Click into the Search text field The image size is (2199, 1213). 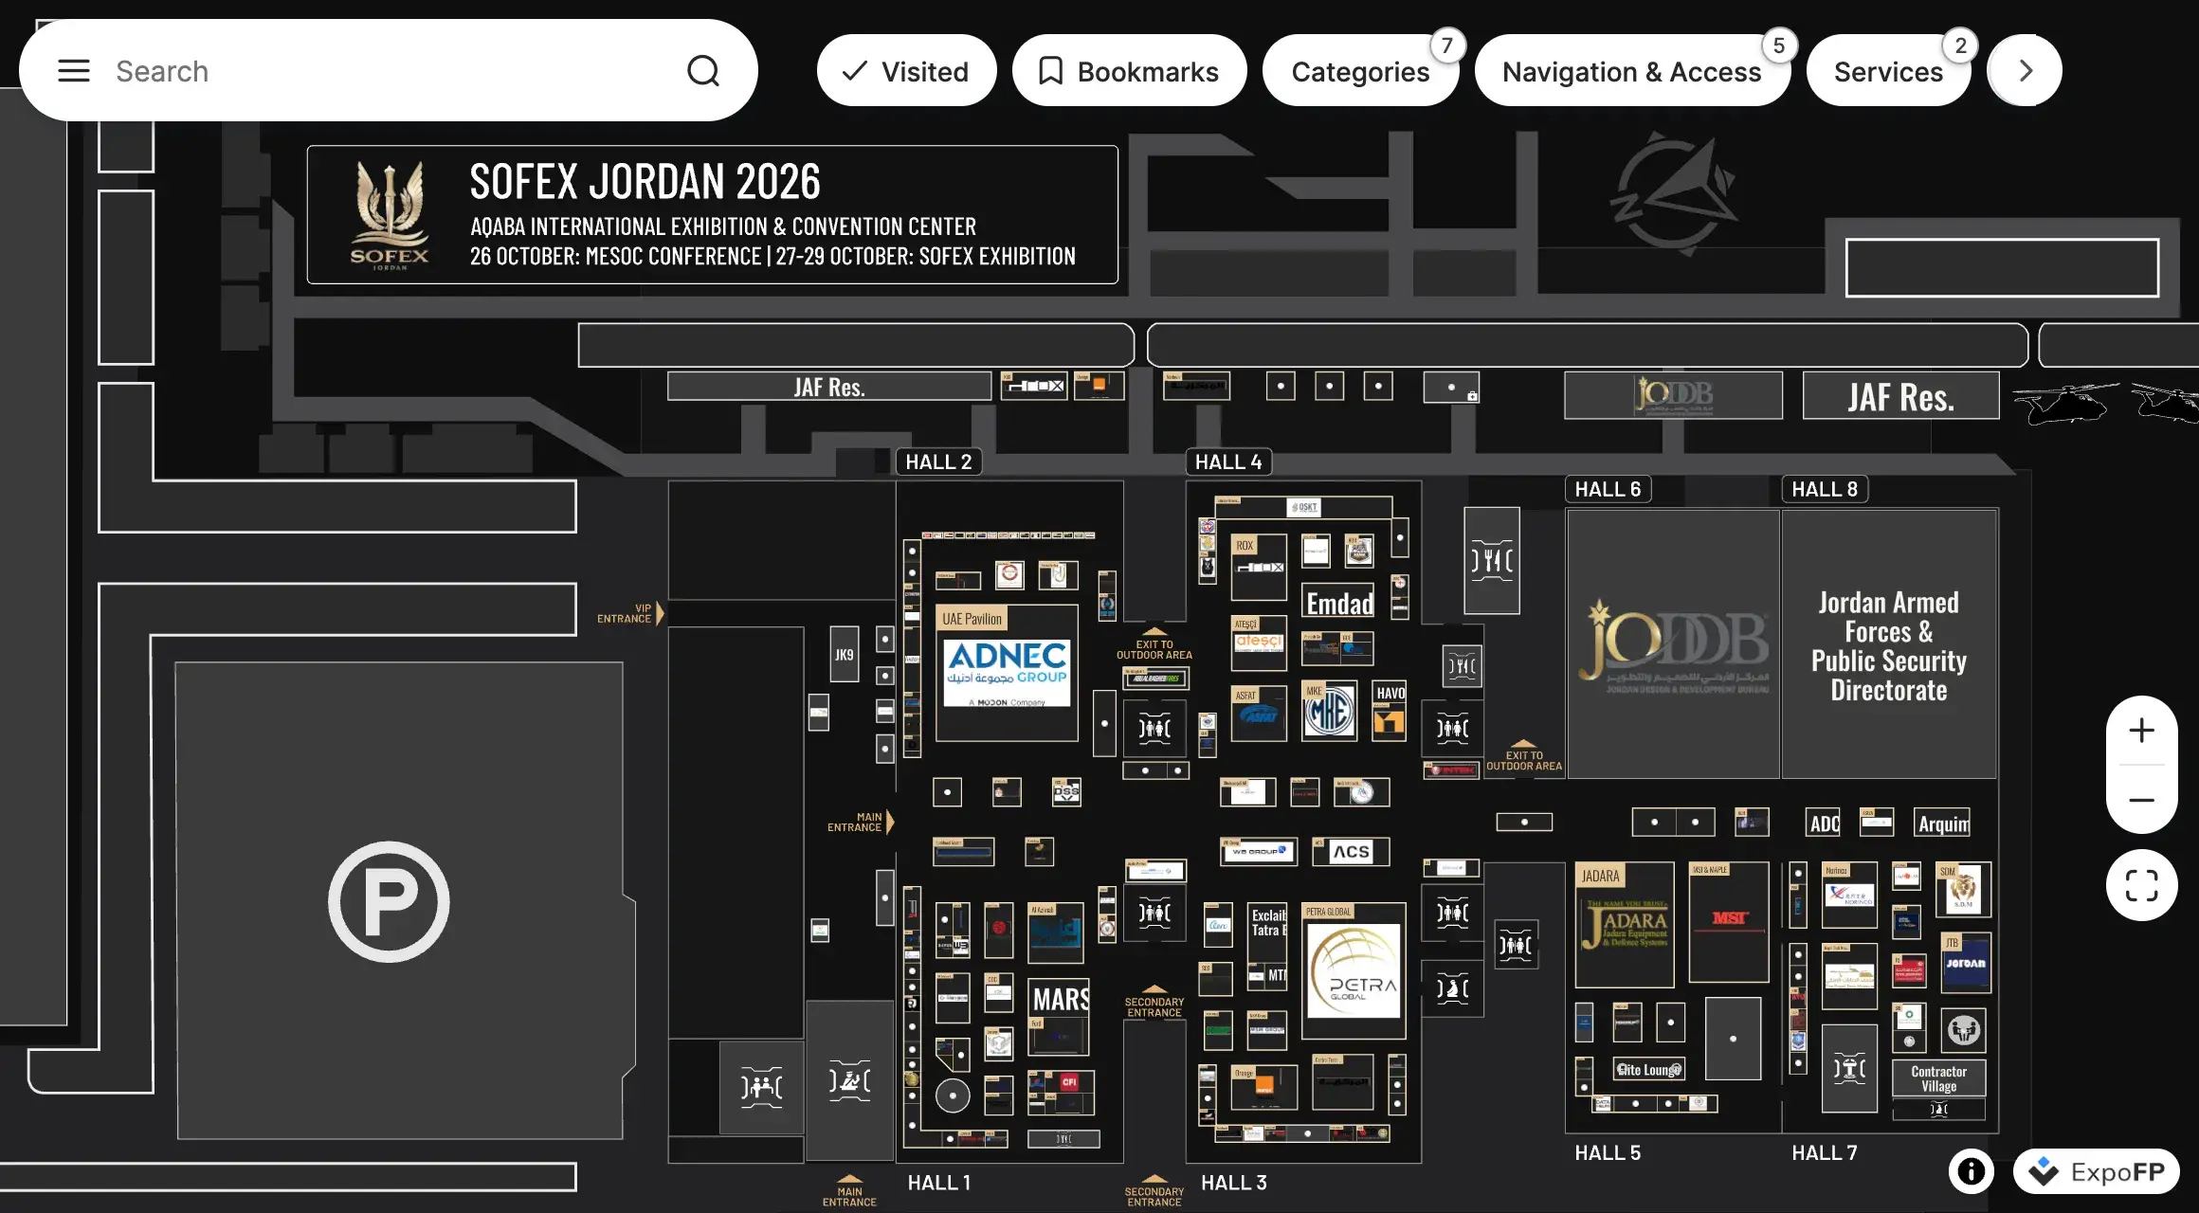389,71
